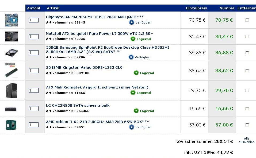Click the Verfügbar gear icon for the AMD Athlon II
This screenshot has height=158, width=256.
(x=131, y=127)
